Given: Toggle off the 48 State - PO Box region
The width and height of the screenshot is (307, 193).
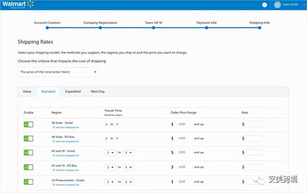Looking at the screenshot, I should (x=28, y=139).
